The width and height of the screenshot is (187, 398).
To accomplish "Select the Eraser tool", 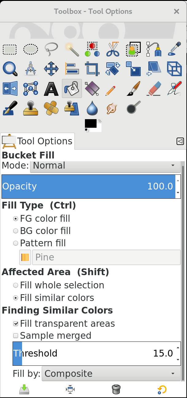I will pyautogui.click(x=154, y=88).
